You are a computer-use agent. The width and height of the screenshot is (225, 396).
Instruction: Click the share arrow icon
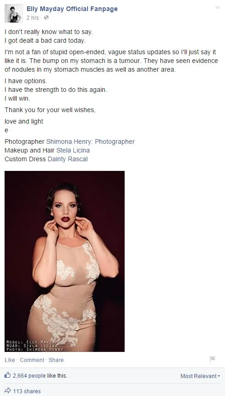[8, 390]
